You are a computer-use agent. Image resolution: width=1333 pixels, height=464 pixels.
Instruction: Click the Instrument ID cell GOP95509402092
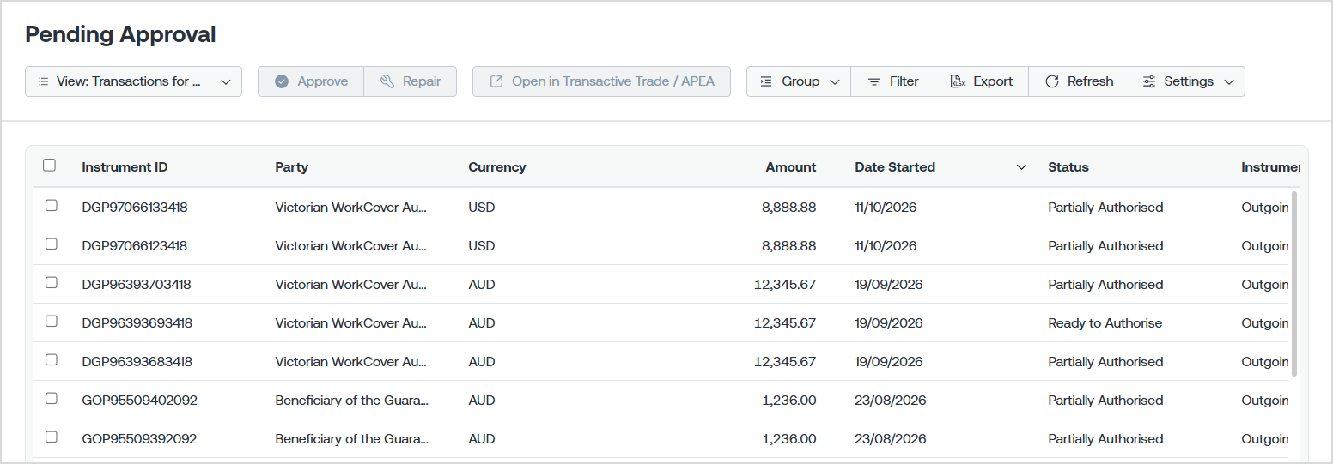[140, 400]
